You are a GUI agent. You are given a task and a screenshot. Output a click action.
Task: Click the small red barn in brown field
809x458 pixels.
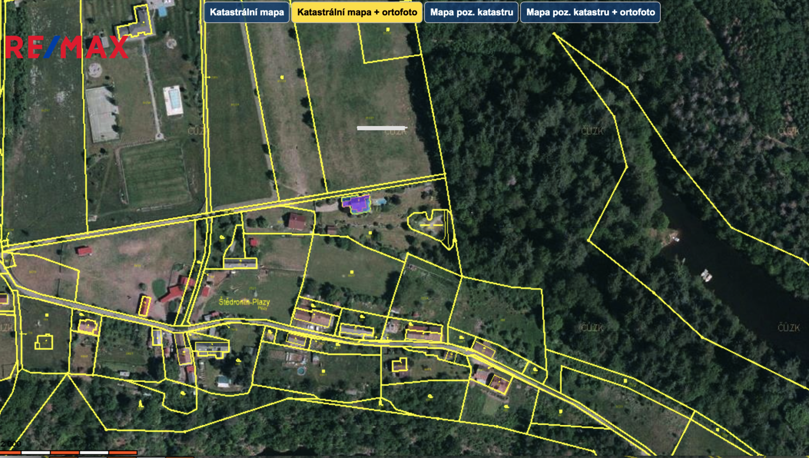coord(84,251)
